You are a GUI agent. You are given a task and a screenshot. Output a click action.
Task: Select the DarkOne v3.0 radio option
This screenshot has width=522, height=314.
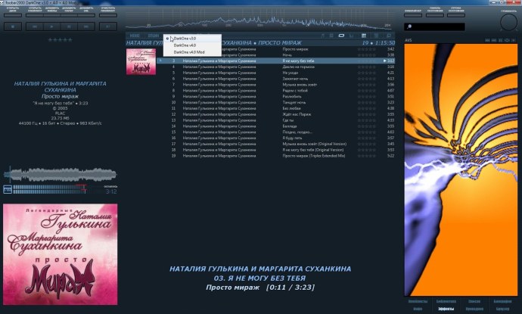(x=184, y=38)
